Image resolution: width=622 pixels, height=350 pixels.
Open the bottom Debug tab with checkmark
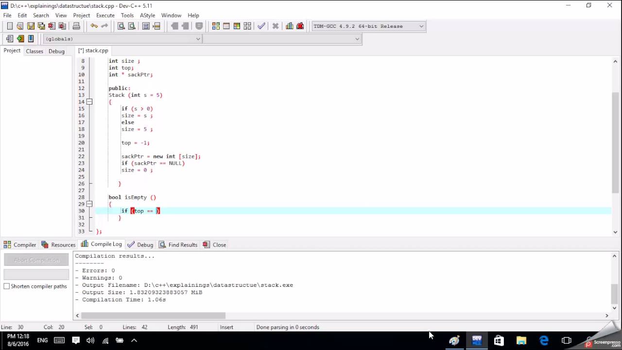(x=140, y=245)
